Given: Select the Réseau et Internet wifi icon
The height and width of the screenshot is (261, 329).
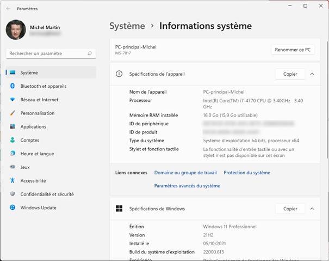Looking at the screenshot, I should 13,100.
